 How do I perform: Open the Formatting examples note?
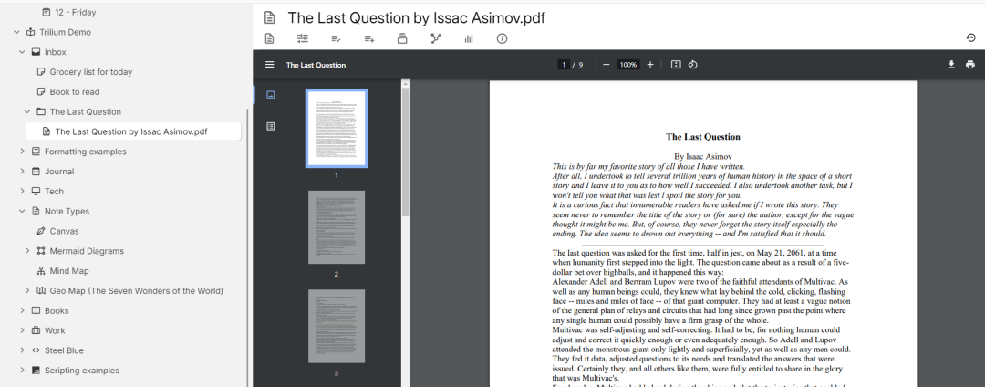[x=86, y=152]
